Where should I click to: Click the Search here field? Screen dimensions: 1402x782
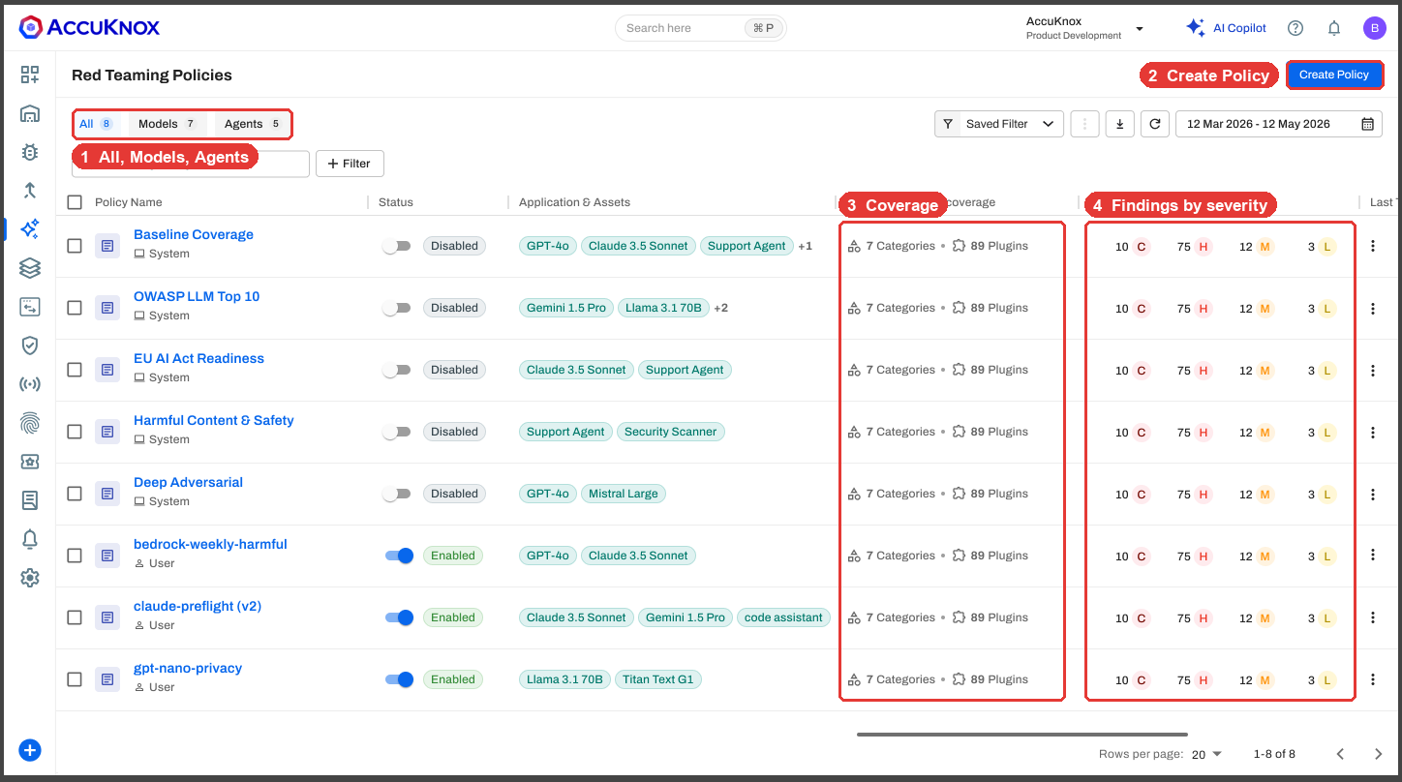point(701,28)
